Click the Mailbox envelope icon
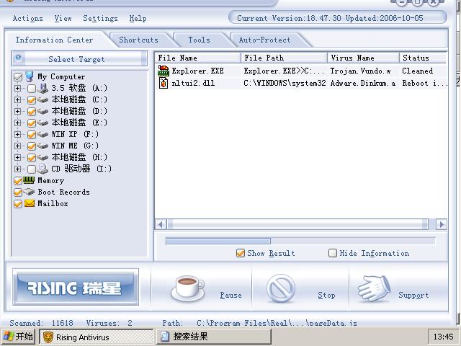461x346 pixels. 29,203
